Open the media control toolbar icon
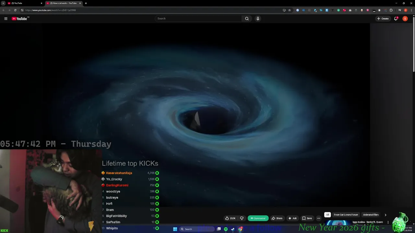The width and height of the screenshot is (415, 233). tap(400, 10)
